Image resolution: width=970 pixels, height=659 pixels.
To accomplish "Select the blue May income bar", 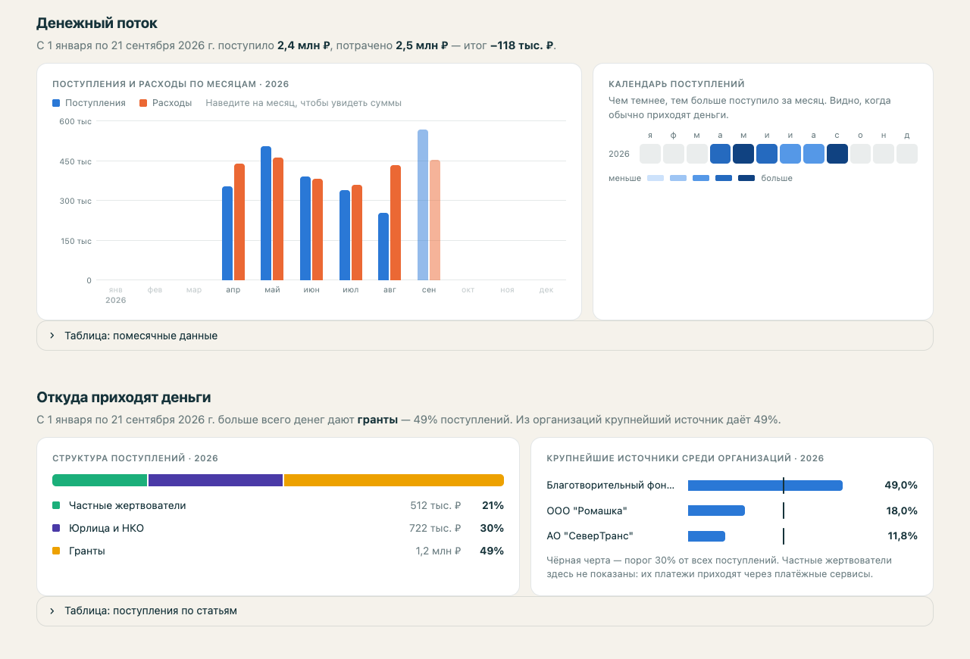I will (x=266, y=214).
